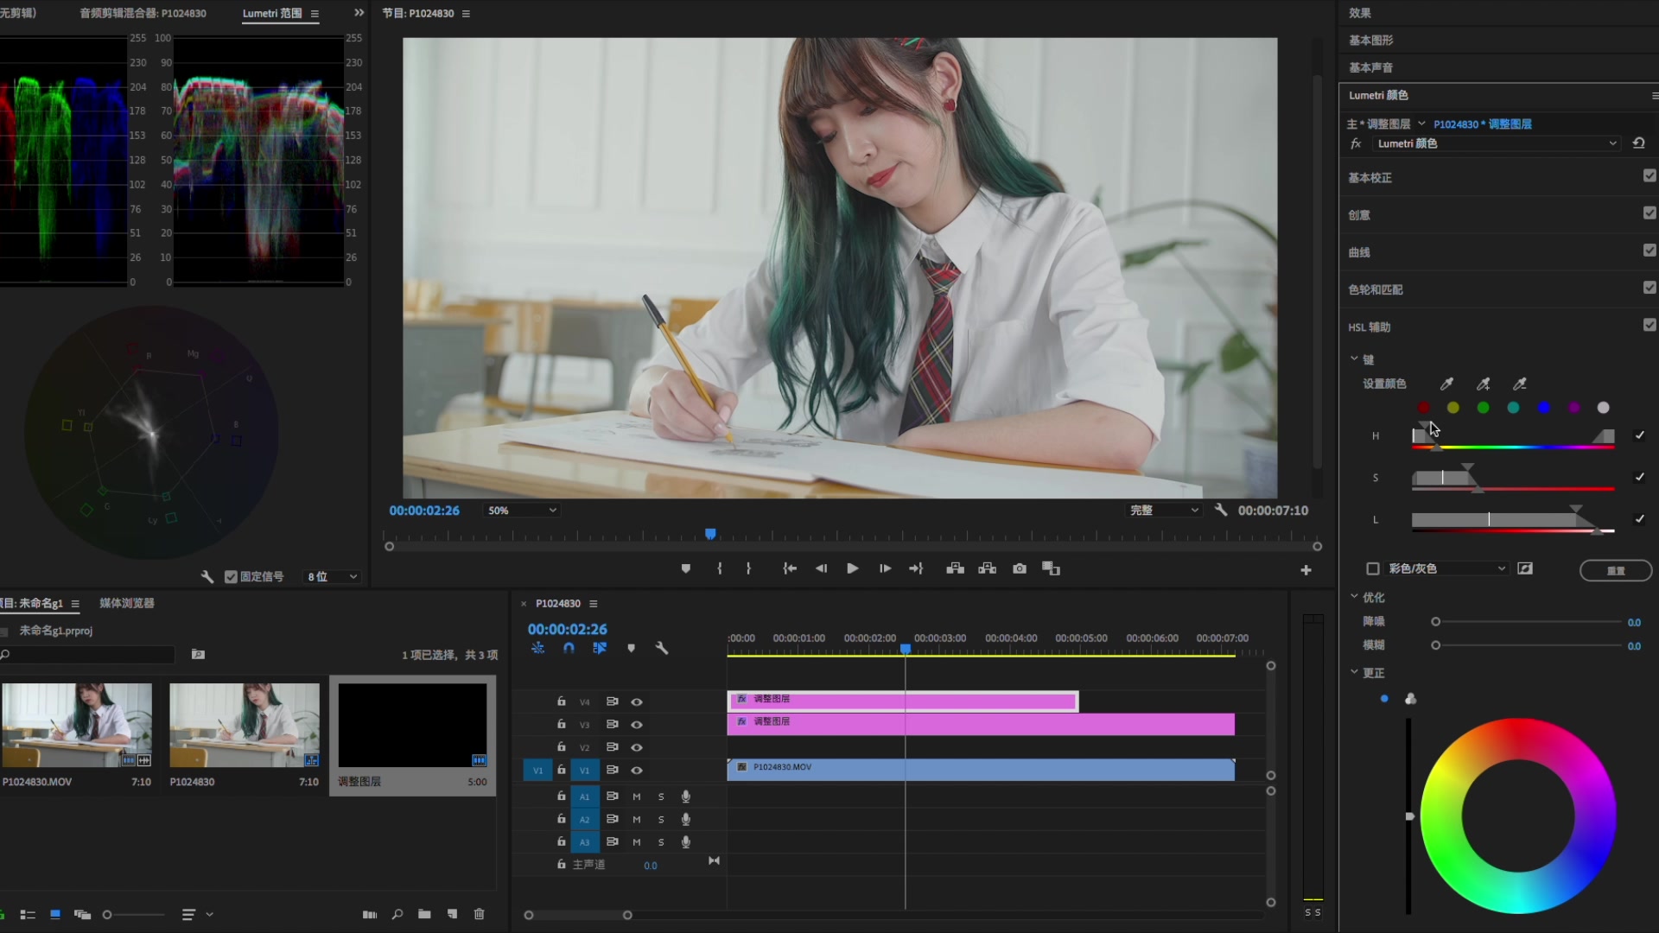Toggle Color Wheels and Match checkbox
Image resolution: width=1659 pixels, height=933 pixels.
(1649, 287)
